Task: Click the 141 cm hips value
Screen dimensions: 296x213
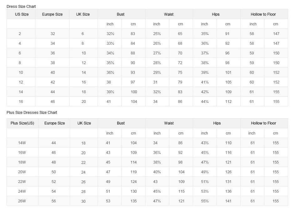Action: click(228, 201)
